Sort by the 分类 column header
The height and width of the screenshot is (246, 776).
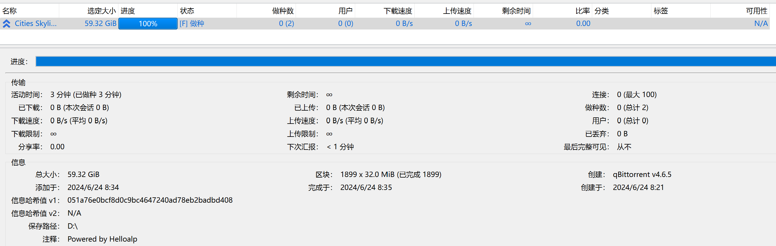[622, 11]
